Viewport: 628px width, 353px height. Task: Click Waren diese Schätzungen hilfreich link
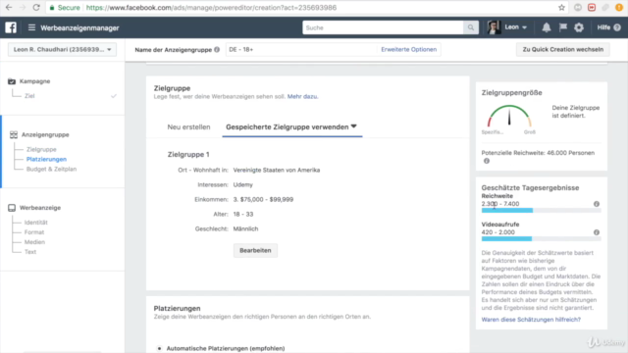coord(531,320)
